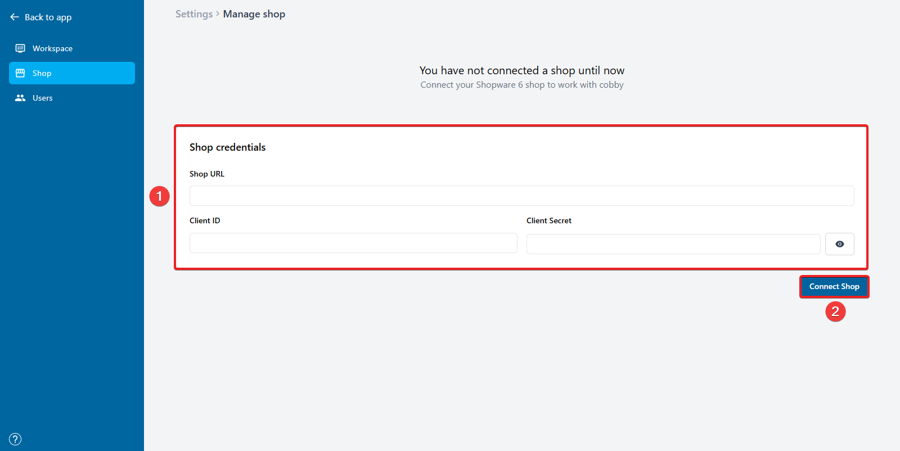
Task: Select the Shop menu label
Action: (42, 73)
